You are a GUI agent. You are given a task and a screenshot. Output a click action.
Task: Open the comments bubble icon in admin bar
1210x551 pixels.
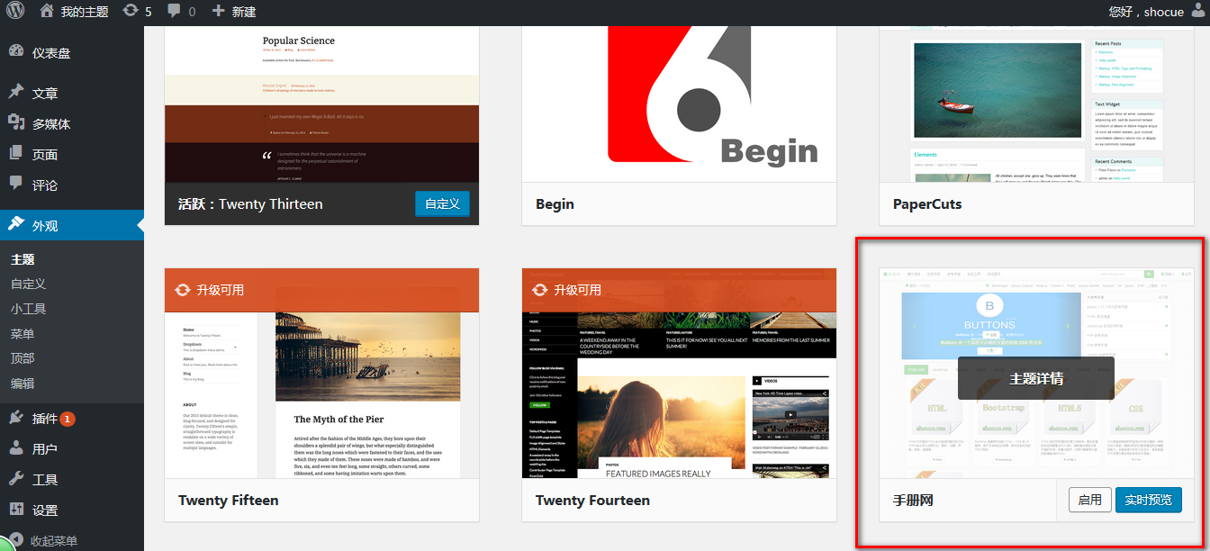click(x=181, y=12)
